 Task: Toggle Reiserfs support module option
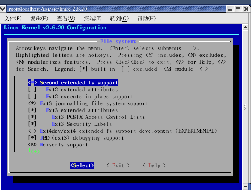[x=32, y=145]
